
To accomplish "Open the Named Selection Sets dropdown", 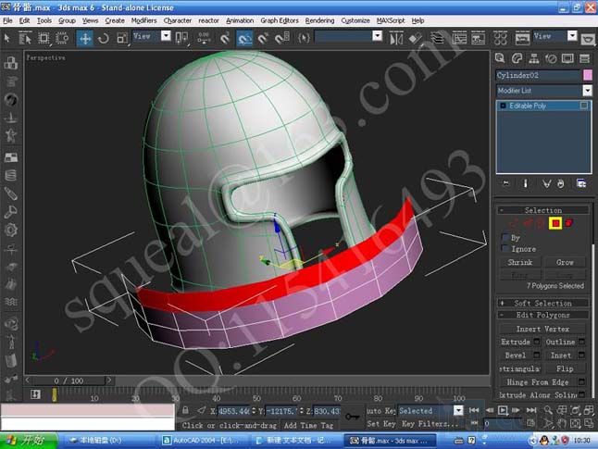I will click(377, 36).
